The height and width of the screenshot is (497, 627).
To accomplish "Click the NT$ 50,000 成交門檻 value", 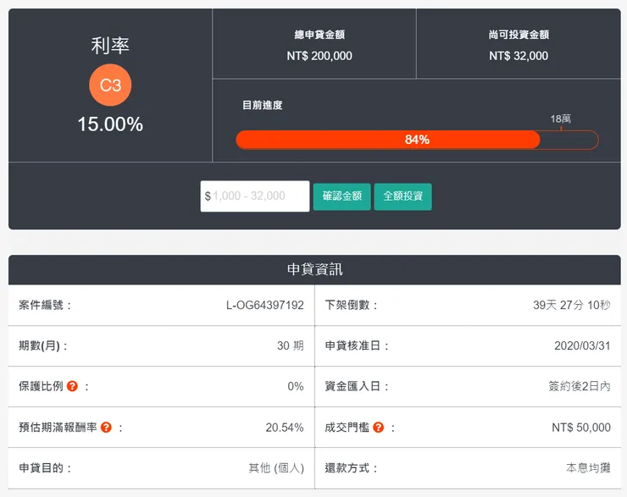I will [x=580, y=428].
